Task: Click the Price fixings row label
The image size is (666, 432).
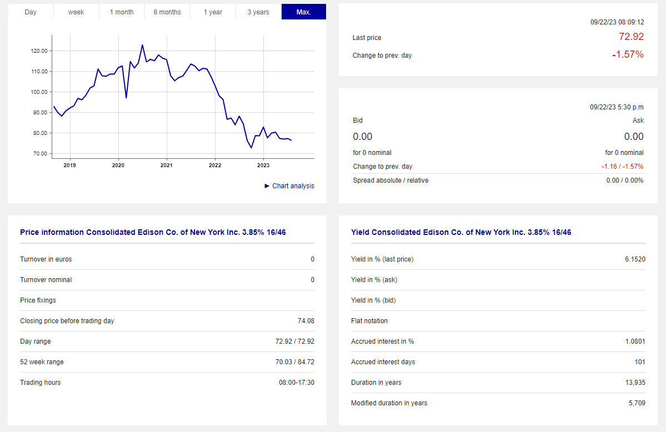Action: pos(38,300)
